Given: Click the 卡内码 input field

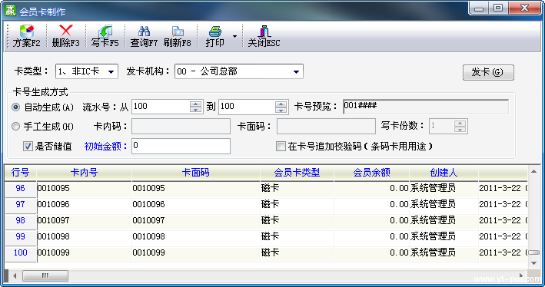Looking at the screenshot, I should [x=181, y=127].
